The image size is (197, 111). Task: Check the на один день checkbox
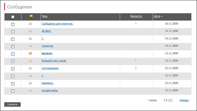pyautogui.click(x=13, y=91)
